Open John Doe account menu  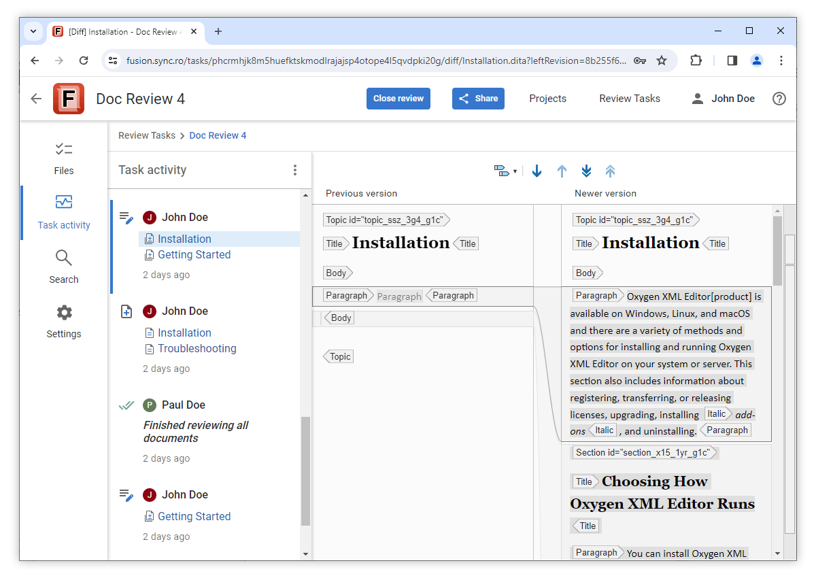[723, 99]
